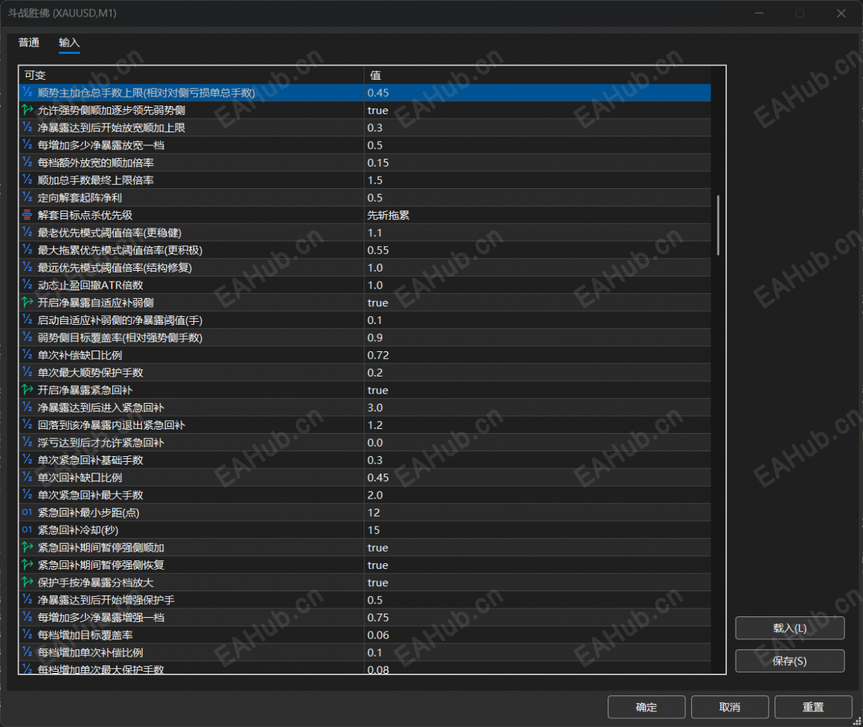Click the bool icon beside 开启净暴露自适应补弱侧

(27, 302)
